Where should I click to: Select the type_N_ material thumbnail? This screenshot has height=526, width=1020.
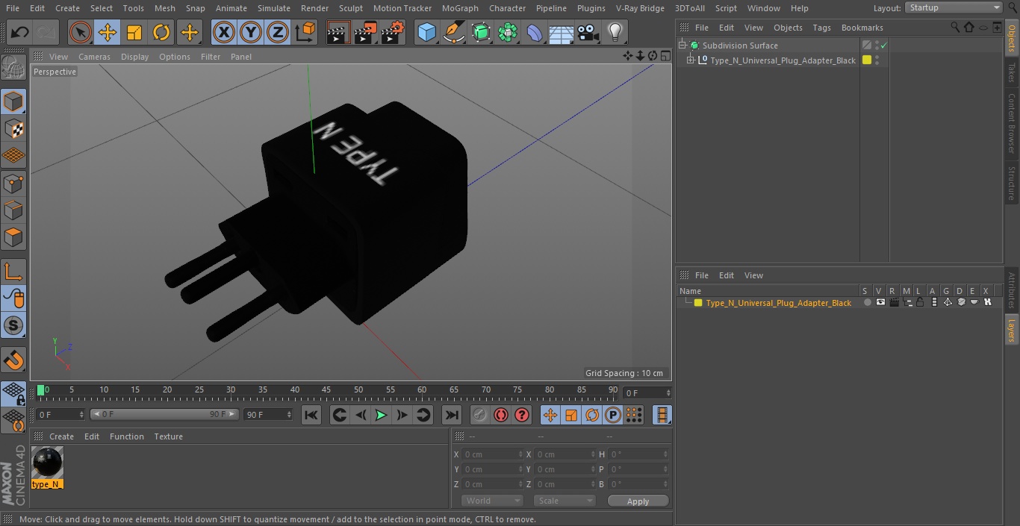(48, 463)
